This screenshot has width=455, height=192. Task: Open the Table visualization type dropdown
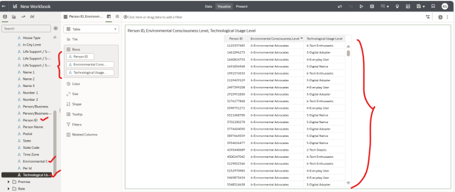(91, 29)
